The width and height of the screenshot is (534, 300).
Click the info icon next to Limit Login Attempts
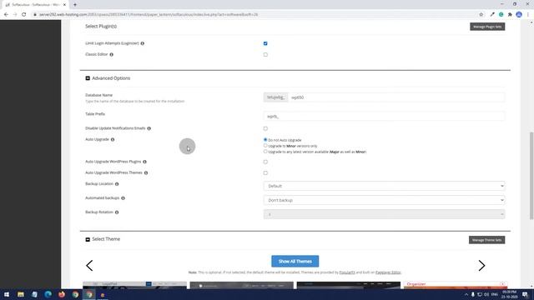[143, 43]
